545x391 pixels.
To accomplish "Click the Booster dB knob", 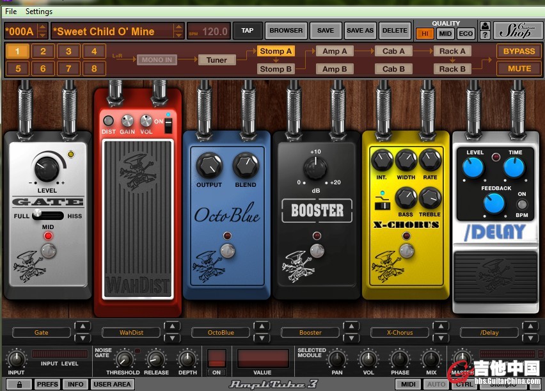I will (315, 168).
